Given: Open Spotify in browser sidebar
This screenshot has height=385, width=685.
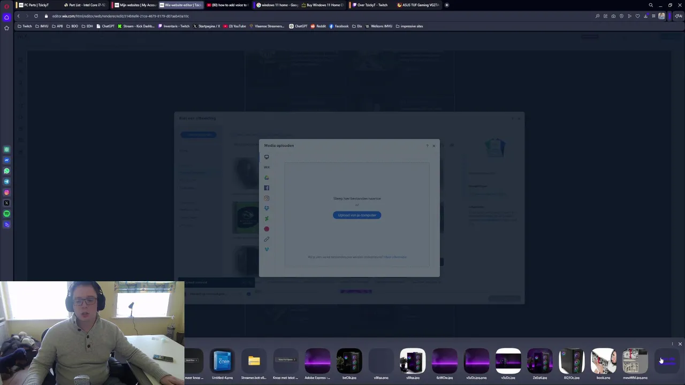Looking at the screenshot, I should tap(6, 214).
